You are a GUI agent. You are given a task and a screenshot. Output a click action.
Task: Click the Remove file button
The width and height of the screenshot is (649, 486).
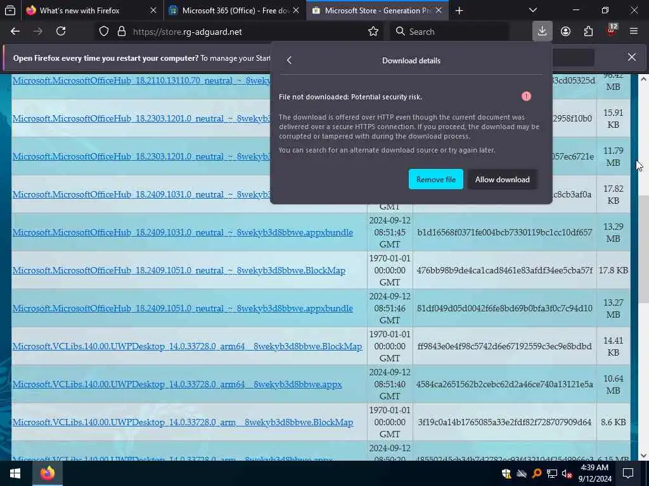(436, 179)
